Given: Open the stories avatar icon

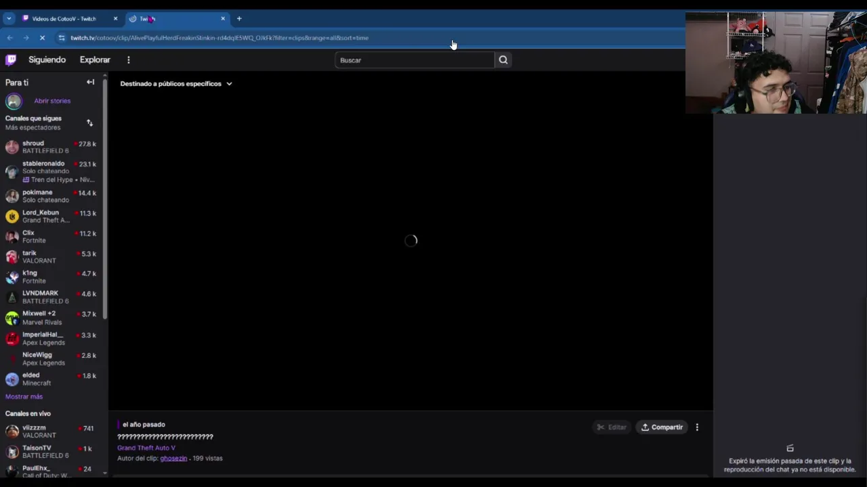Looking at the screenshot, I should tap(14, 101).
